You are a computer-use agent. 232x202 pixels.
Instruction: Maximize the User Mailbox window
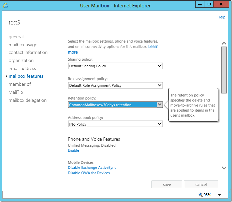209,4
